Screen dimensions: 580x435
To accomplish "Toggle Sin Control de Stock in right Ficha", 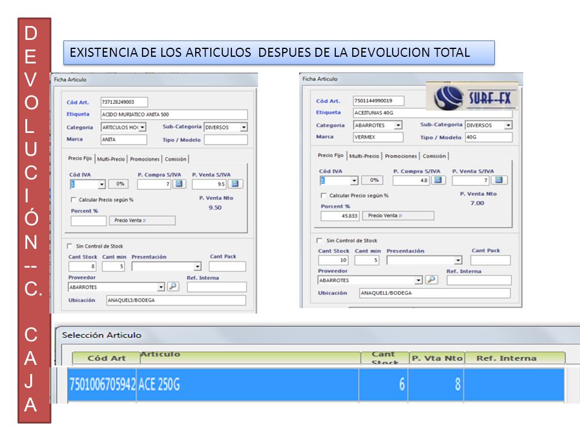I will (319, 240).
